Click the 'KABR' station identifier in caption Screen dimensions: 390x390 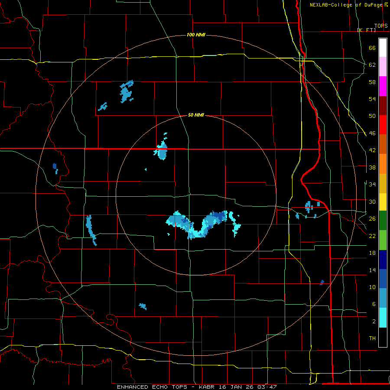(208, 387)
